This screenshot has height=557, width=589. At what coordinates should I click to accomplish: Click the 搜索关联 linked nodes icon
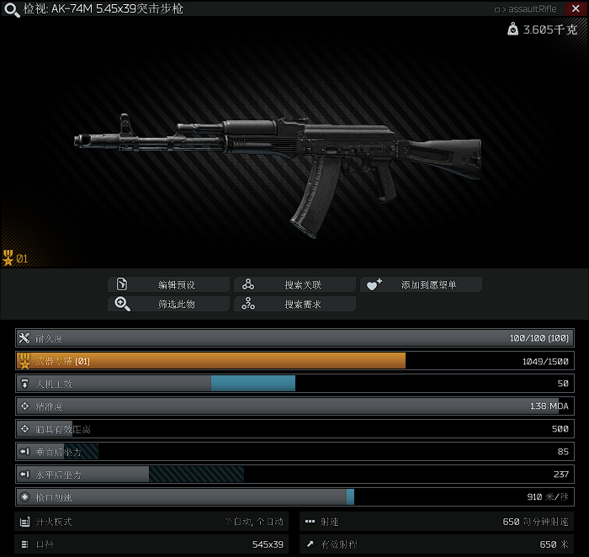click(x=248, y=284)
